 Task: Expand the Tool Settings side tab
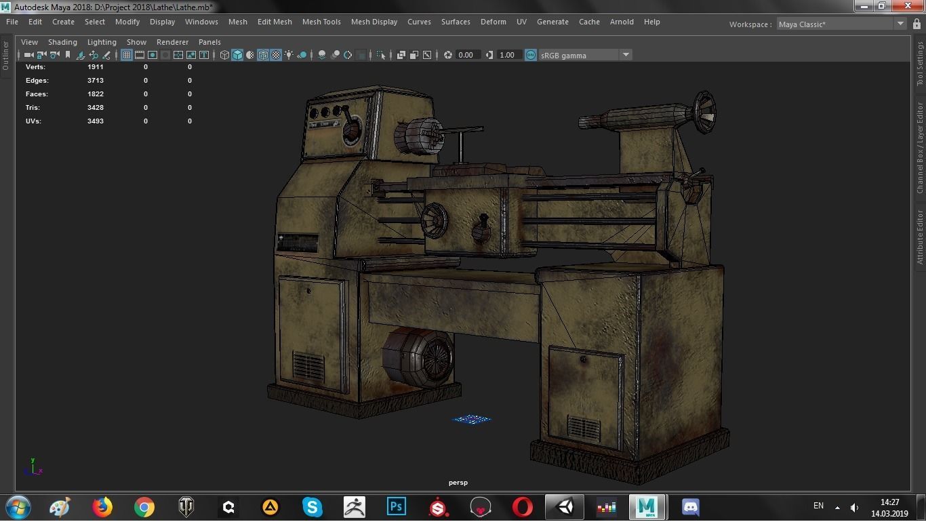point(920,63)
